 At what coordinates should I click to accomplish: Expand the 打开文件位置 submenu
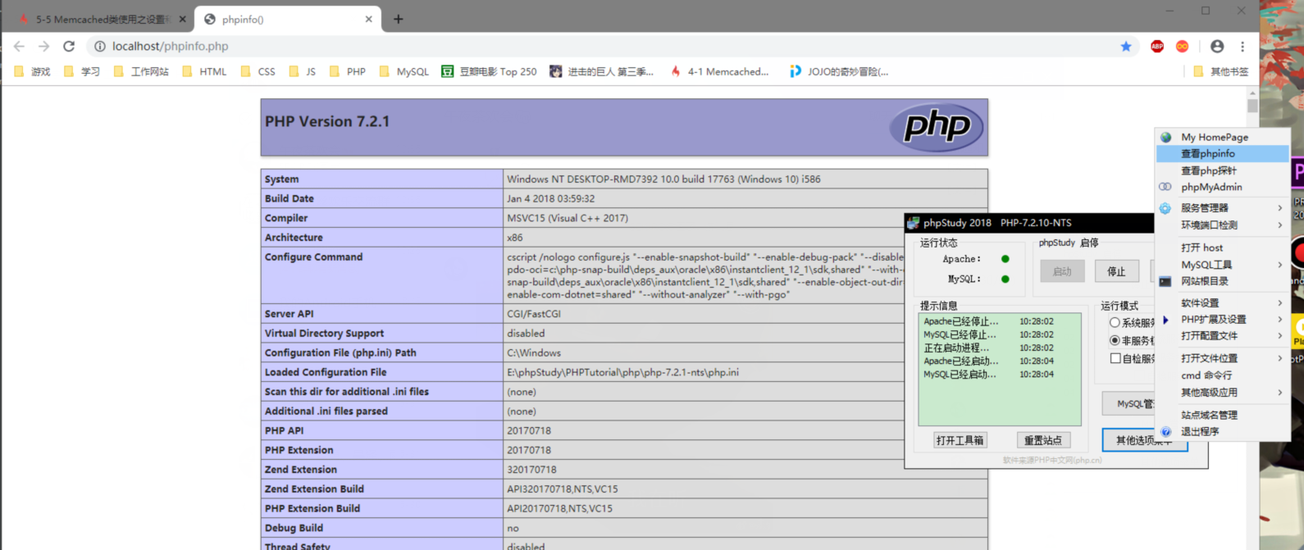[x=1221, y=358]
